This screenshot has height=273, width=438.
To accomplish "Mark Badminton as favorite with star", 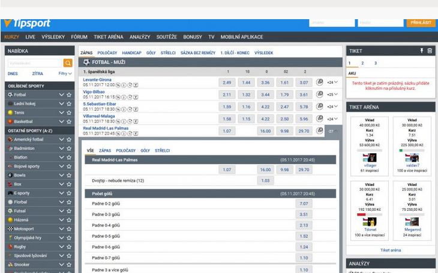I will pyautogui.click(x=69, y=148).
